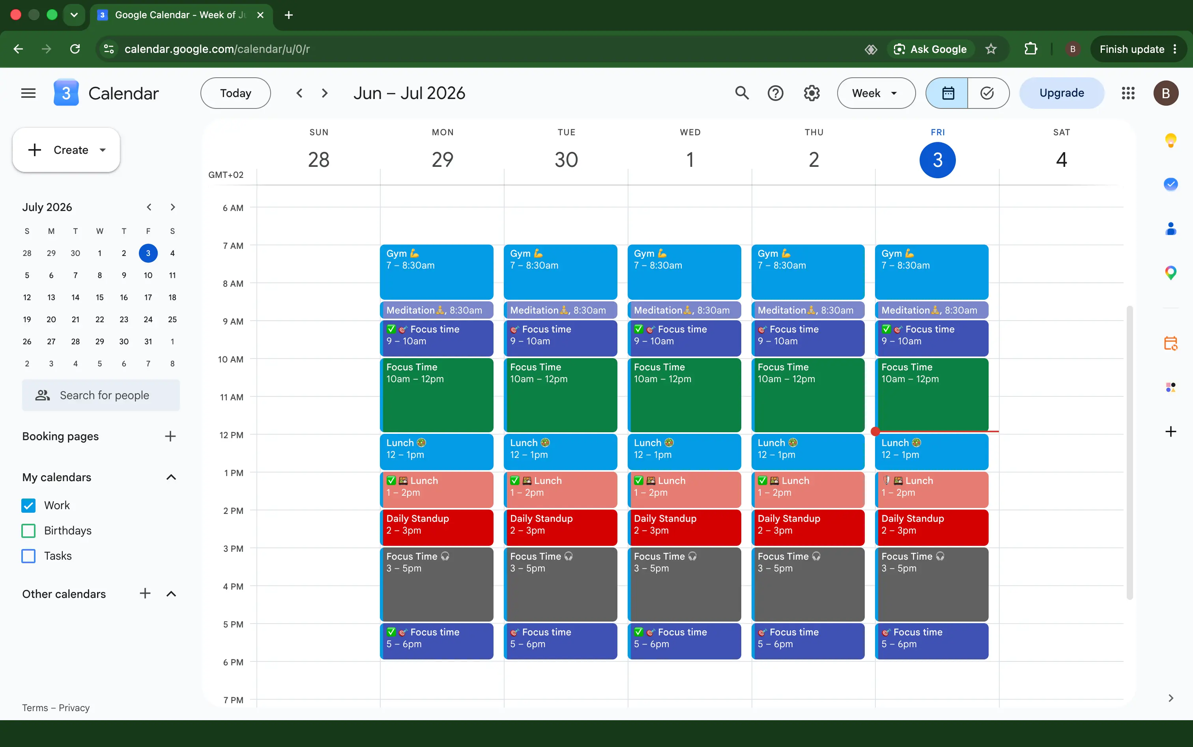Open the Privacy link
Screen dimensions: 1193x747
pos(74,708)
